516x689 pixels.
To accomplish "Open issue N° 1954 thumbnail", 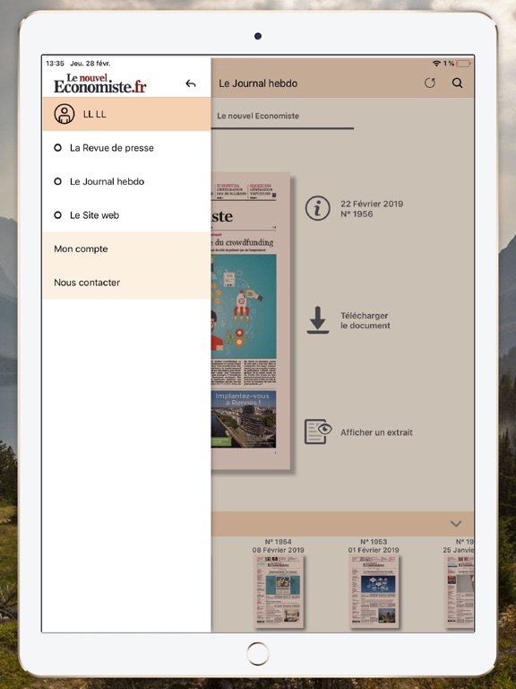I will tap(279, 591).
